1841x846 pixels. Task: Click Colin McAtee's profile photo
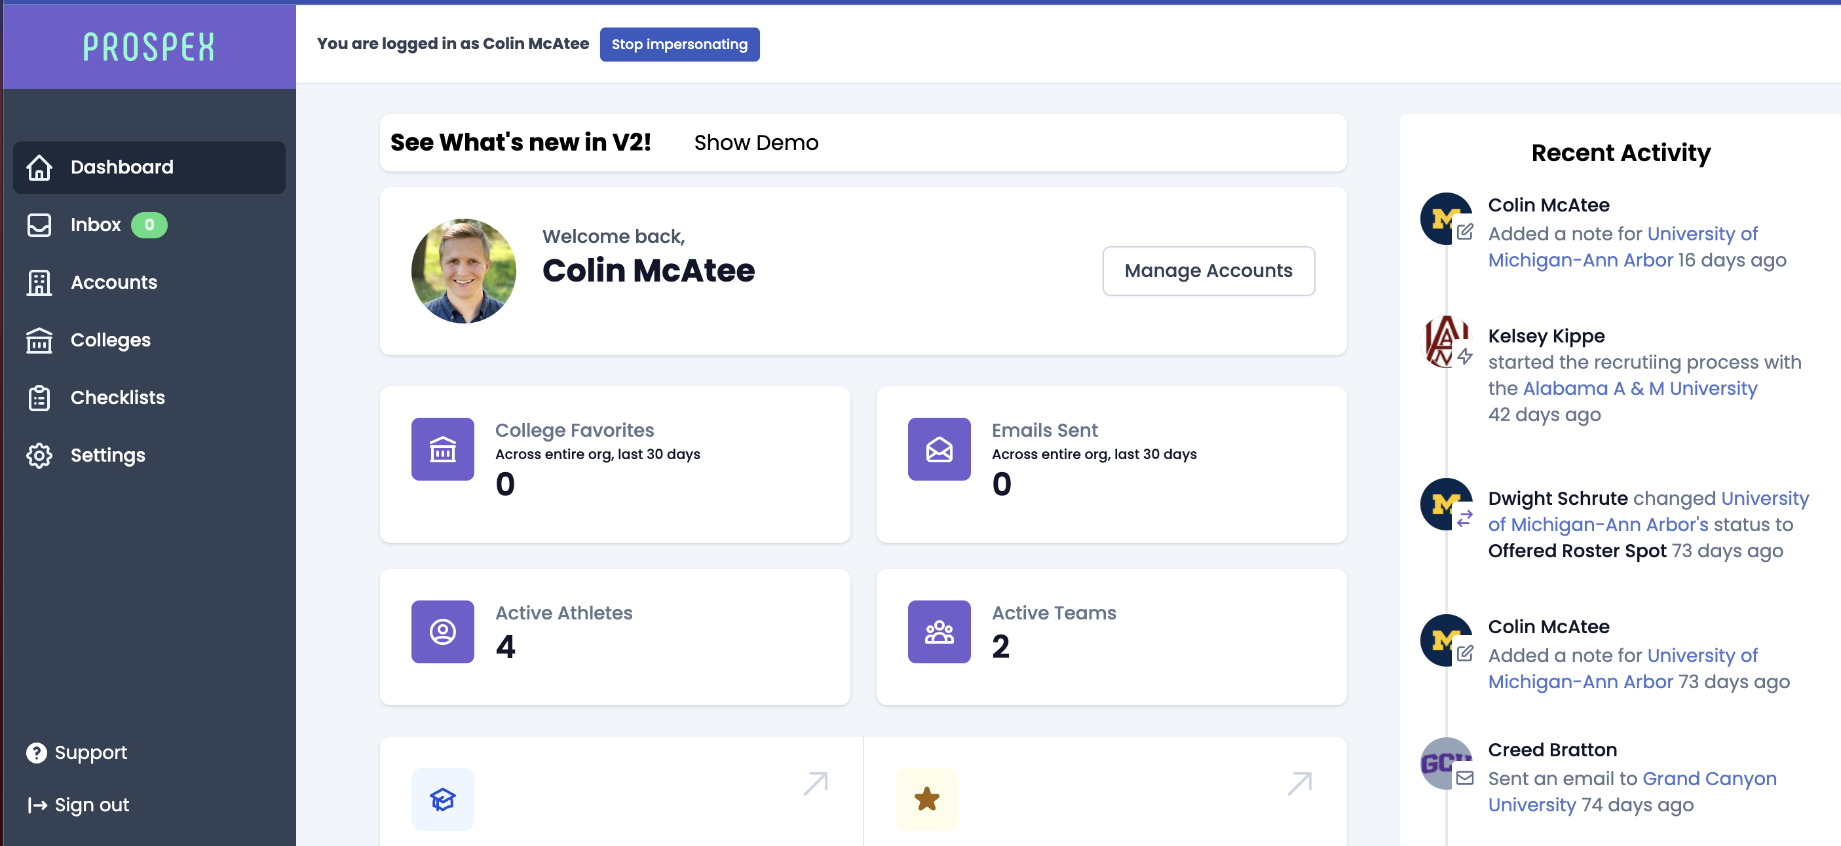pyautogui.click(x=463, y=271)
